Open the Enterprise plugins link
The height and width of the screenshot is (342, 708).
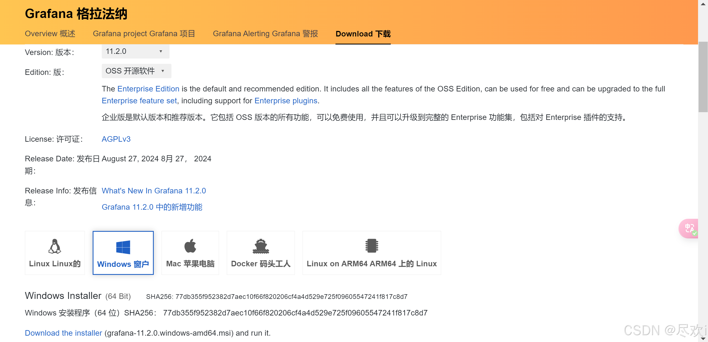pos(286,101)
